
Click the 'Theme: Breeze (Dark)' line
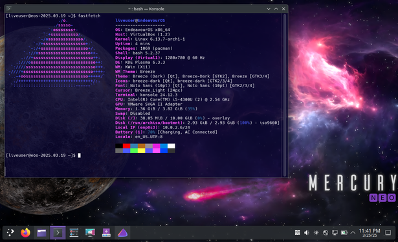[x=192, y=76]
